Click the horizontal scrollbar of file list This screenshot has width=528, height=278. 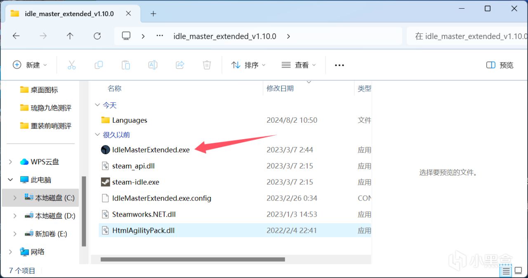pos(193,259)
